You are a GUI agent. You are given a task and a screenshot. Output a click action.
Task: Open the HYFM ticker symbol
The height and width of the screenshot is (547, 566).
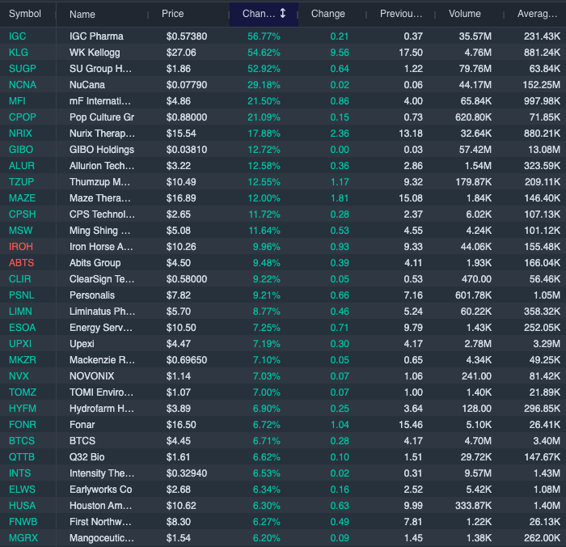tap(23, 409)
